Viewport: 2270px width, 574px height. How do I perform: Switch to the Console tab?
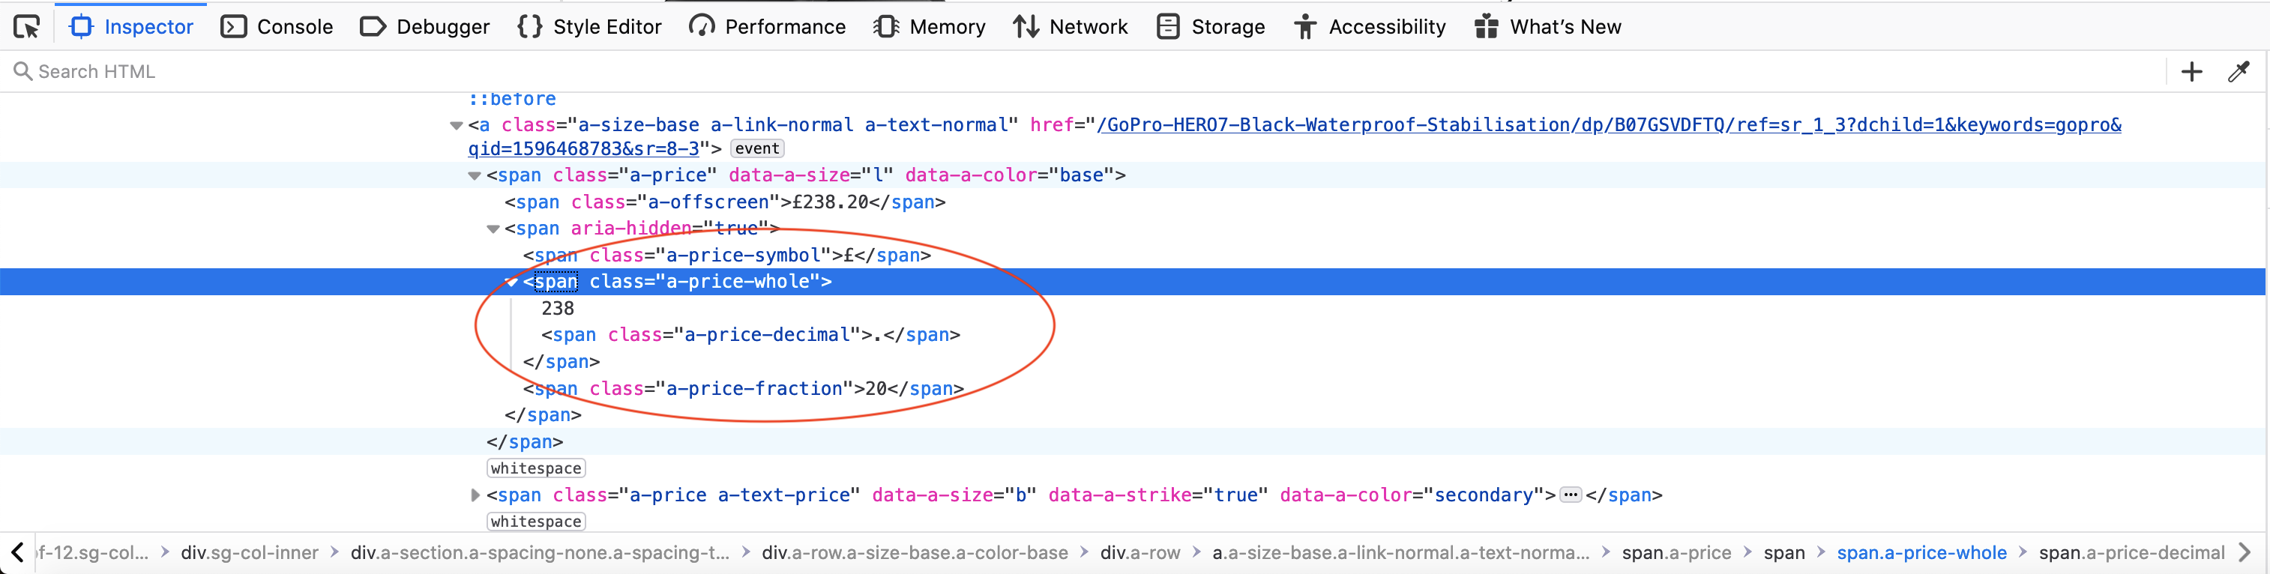click(277, 27)
